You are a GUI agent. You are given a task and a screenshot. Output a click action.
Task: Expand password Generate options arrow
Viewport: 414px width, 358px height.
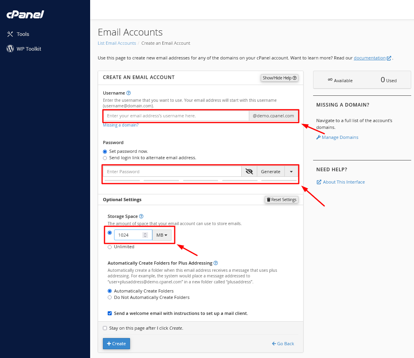(291, 172)
